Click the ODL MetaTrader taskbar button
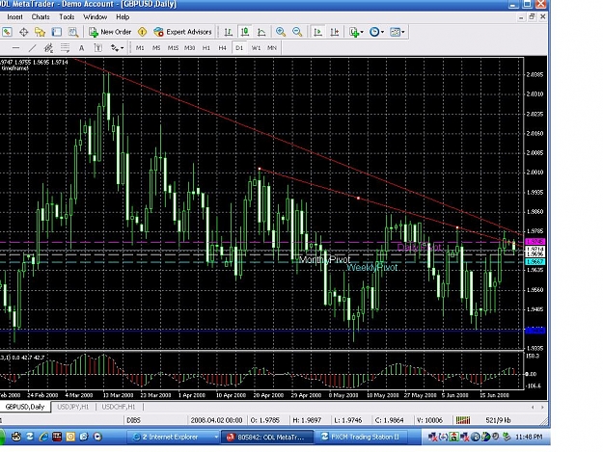Image resolution: width=603 pixels, height=452 pixels. tap(267, 437)
